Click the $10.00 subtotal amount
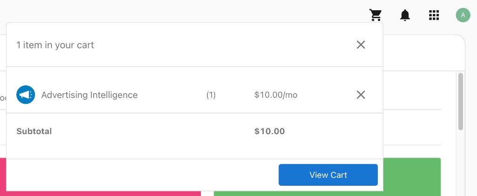Image resolution: width=477 pixels, height=196 pixels. pyautogui.click(x=270, y=131)
